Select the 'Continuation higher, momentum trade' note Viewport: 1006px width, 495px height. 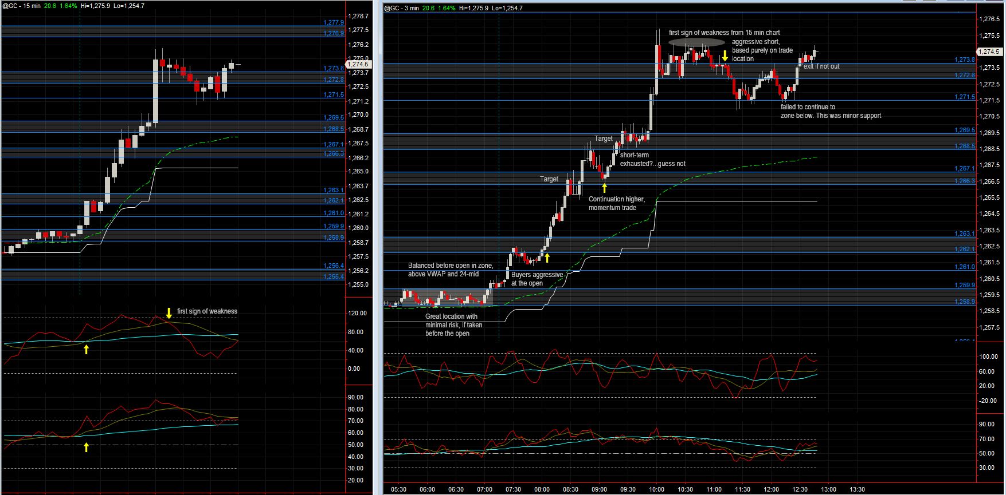pyautogui.click(x=617, y=203)
